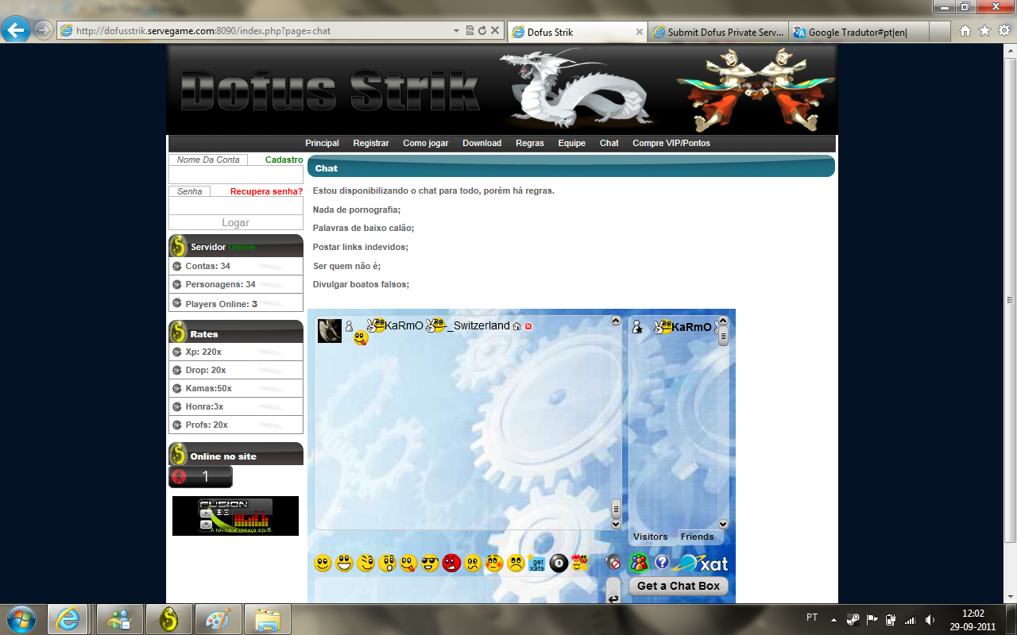
Task: Pick the winking emoticon
Action: [365, 564]
